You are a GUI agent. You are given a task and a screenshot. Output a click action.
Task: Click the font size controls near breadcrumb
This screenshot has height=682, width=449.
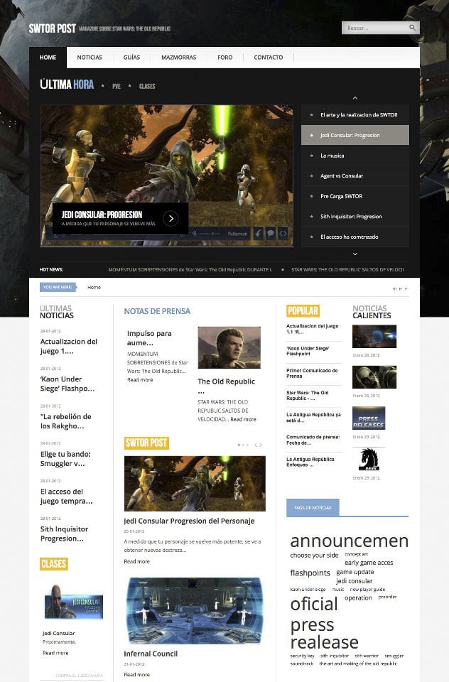click(x=400, y=289)
